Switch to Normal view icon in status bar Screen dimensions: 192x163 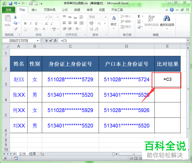[x=131, y=158]
